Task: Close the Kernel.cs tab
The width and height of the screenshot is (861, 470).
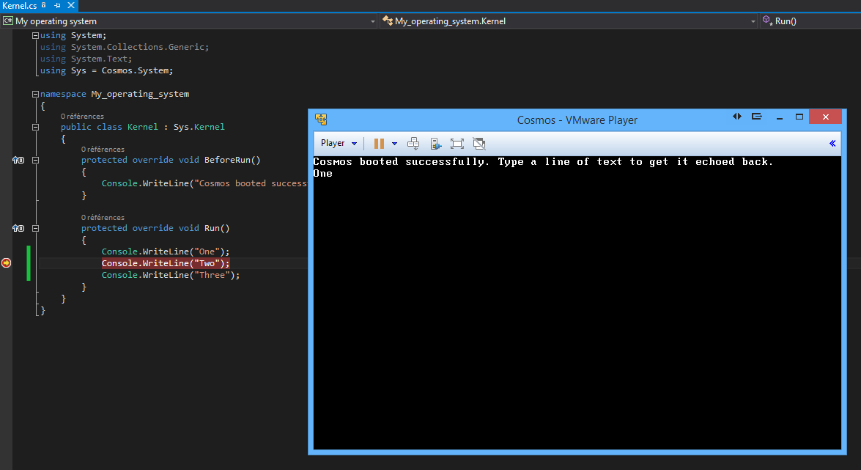Action: [71, 5]
